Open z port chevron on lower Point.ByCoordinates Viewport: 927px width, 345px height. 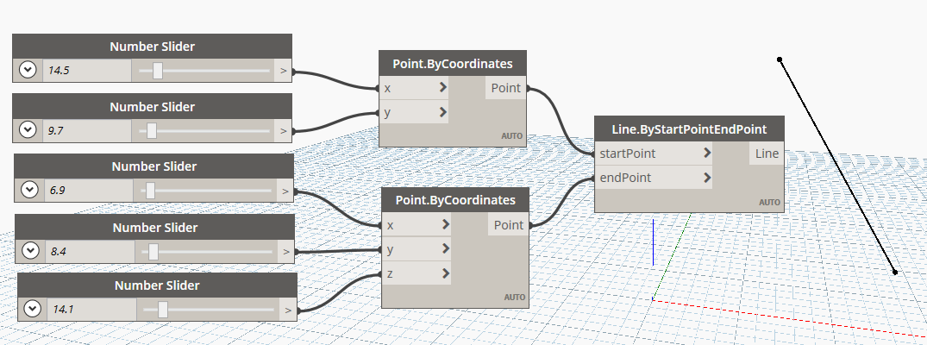pos(446,273)
